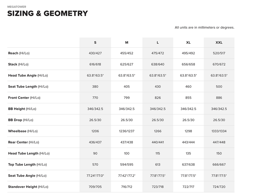Click the Front Center row label

[24, 98]
